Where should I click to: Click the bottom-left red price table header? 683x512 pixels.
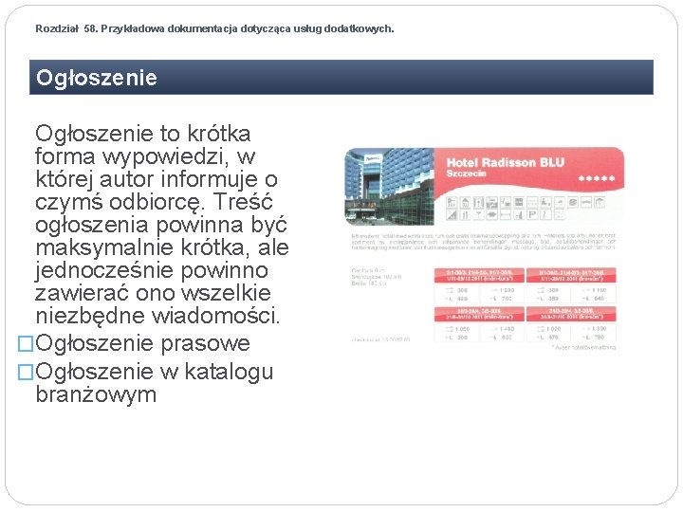(479, 314)
